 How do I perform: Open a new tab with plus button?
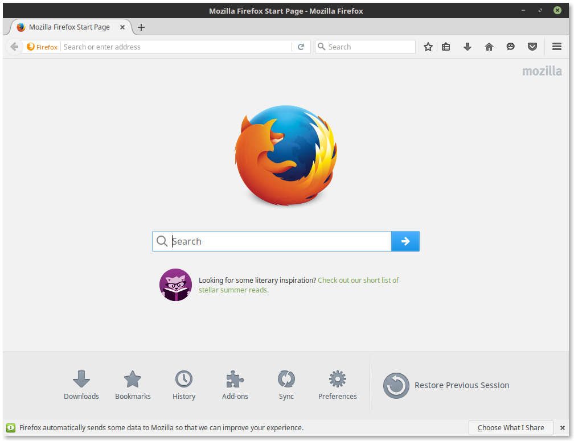(141, 27)
